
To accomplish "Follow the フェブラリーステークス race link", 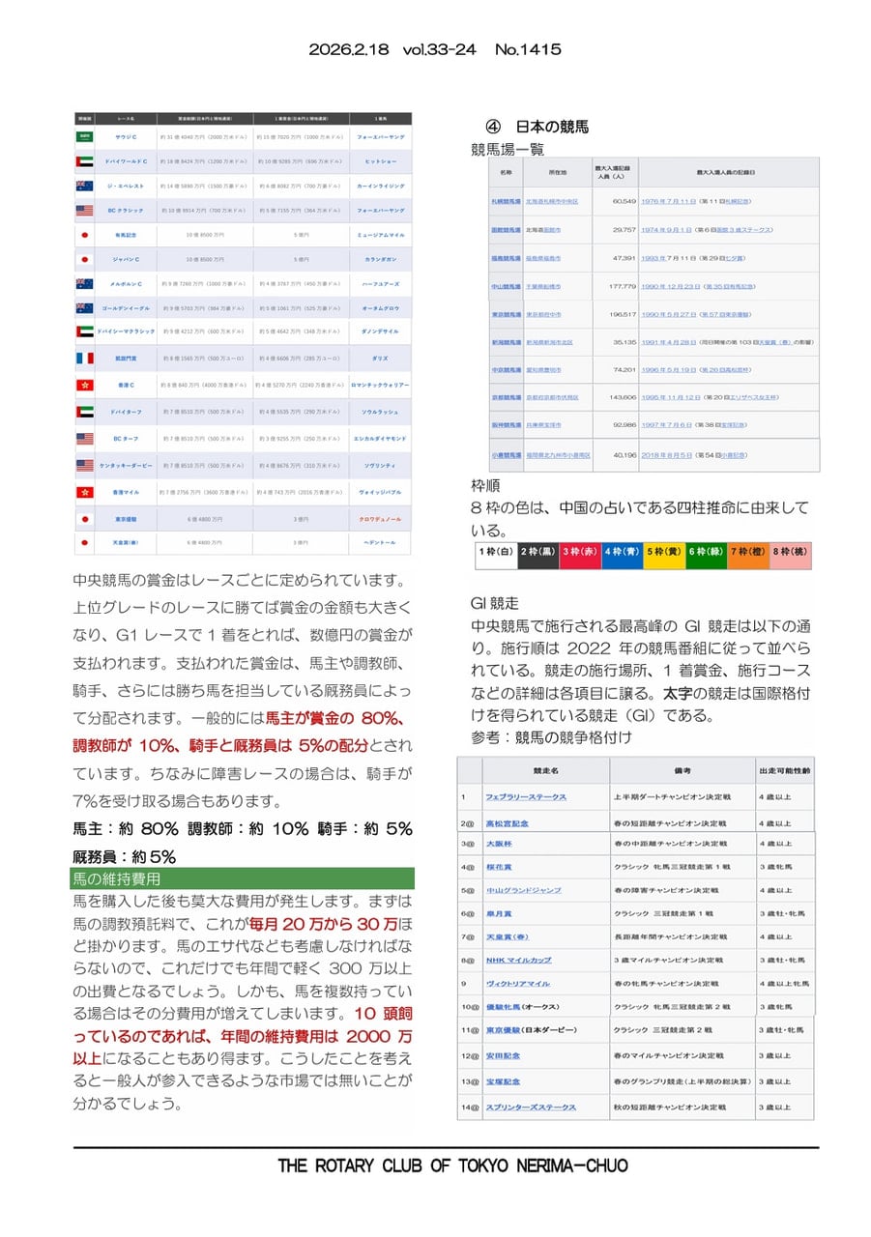I will click(x=526, y=797).
